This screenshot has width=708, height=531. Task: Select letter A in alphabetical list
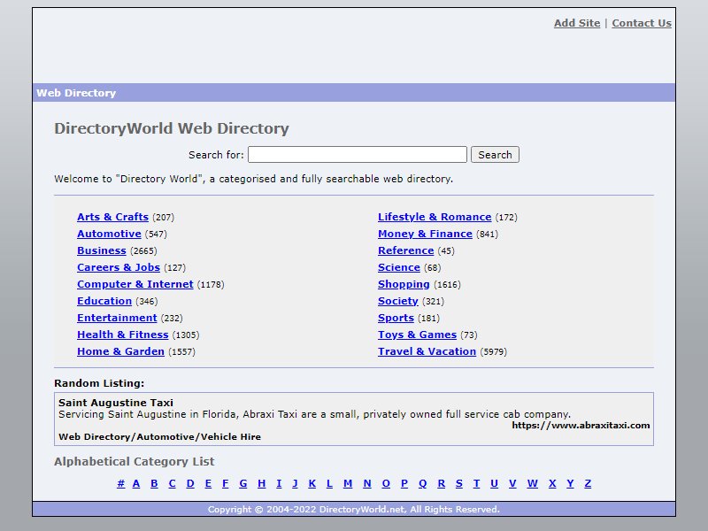click(136, 483)
